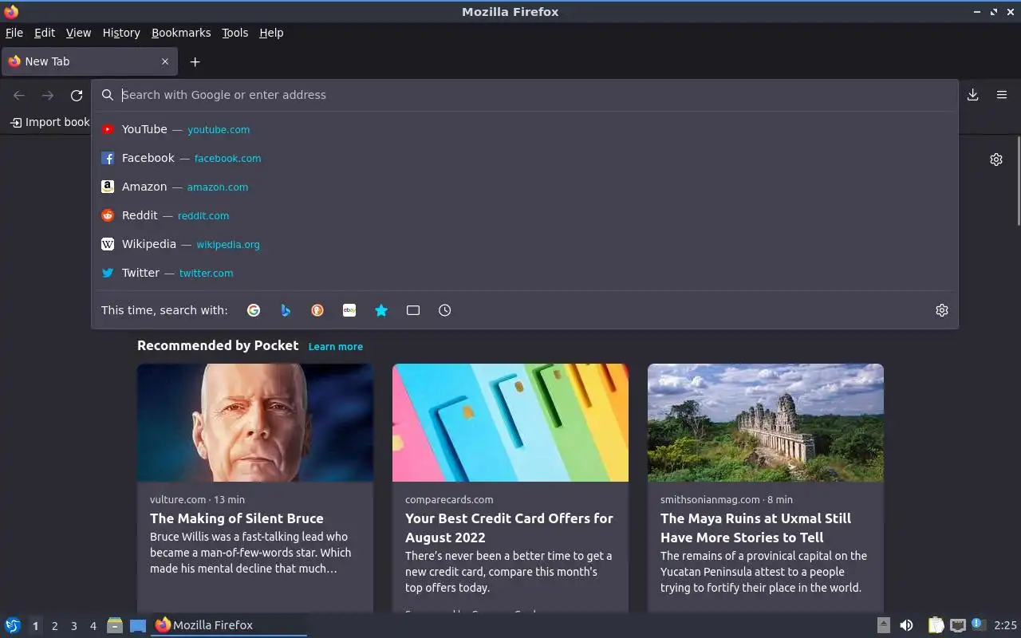Search this time with Google icon
The image size is (1021, 638).
pyautogui.click(x=254, y=310)
